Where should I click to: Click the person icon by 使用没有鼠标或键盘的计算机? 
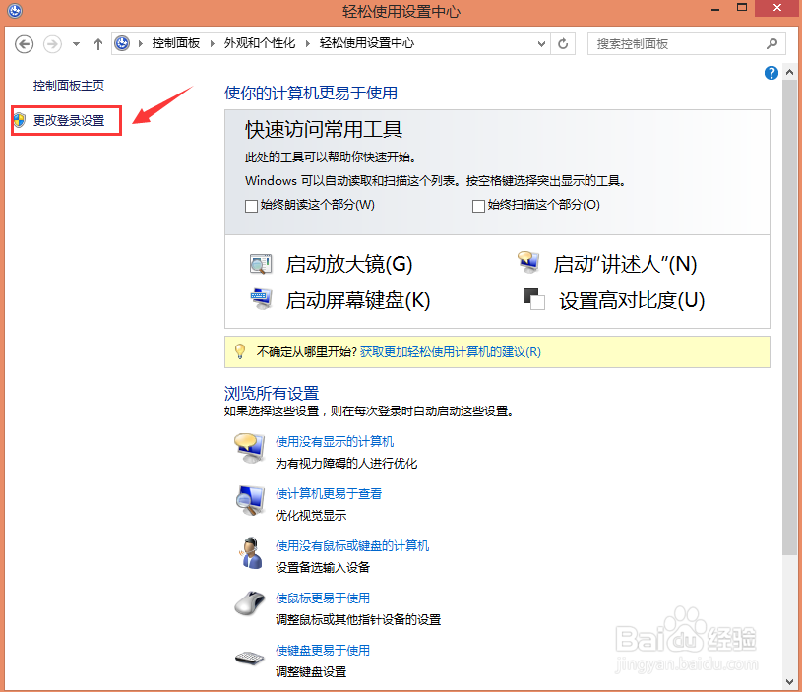tap(249, 552)
